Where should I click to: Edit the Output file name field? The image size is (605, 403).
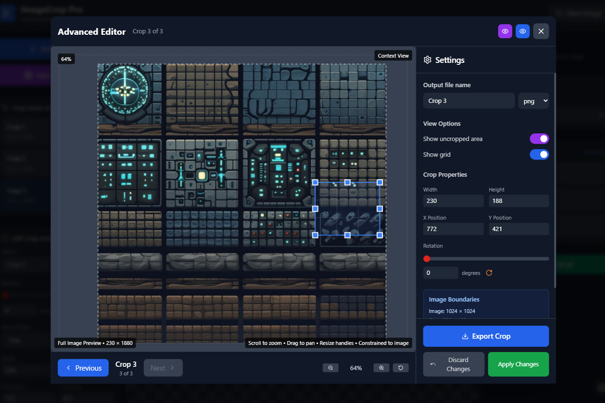click(469, 101)
